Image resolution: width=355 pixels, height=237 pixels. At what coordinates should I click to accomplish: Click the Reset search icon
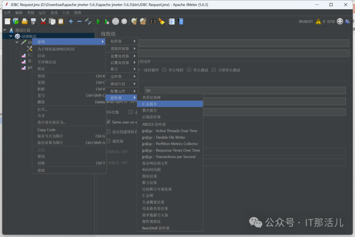162,21
